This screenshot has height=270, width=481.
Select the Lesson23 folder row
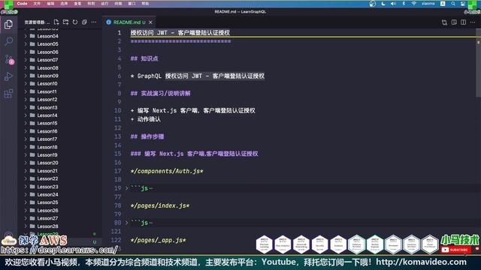60,187
